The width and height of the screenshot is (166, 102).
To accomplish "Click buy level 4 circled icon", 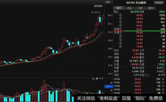I will point(121,43).
